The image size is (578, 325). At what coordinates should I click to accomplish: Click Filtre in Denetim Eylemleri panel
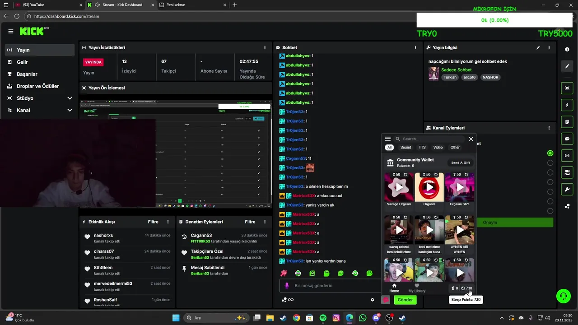250,222
